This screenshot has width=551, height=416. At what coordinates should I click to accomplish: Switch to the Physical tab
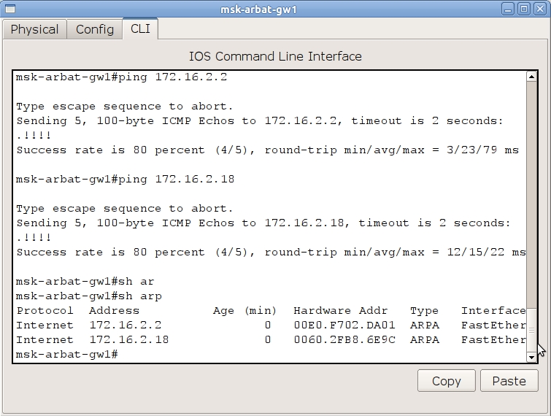pyautogui.click(x=34, y=29)
